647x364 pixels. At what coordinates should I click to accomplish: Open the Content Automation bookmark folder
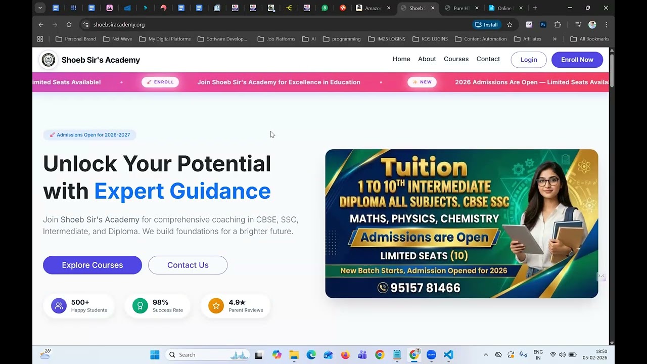pyautogui.click(x=480, y=39)
